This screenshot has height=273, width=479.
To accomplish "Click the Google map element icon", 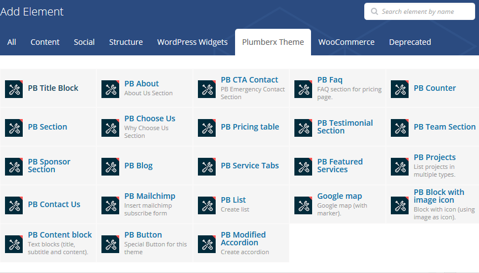I will (x=303, y=205).
